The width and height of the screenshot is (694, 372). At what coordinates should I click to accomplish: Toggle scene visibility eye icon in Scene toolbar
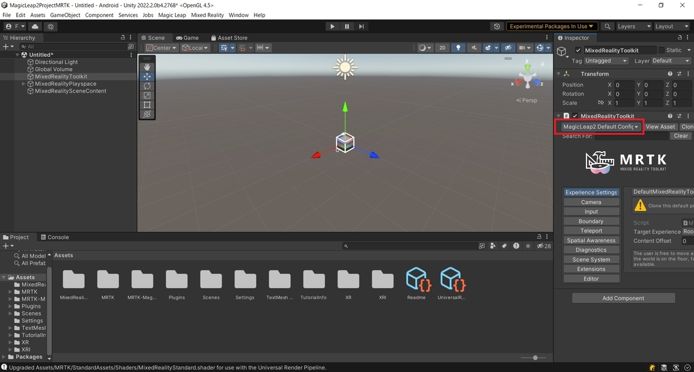pyautogui.click(x=508, y=47)
